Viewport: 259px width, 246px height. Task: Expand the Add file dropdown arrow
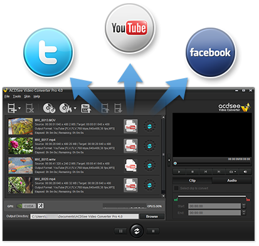click(19, 108)
